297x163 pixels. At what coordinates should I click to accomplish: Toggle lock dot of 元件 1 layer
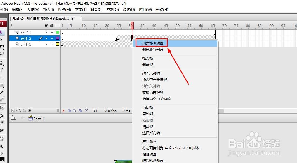coord(52,44)
